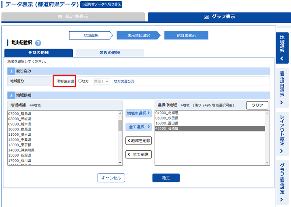Expand the レイアウト設定 side panel
The height and width of the screenshot is (207, 291).
pyautogui.click(x=282, y=134)
